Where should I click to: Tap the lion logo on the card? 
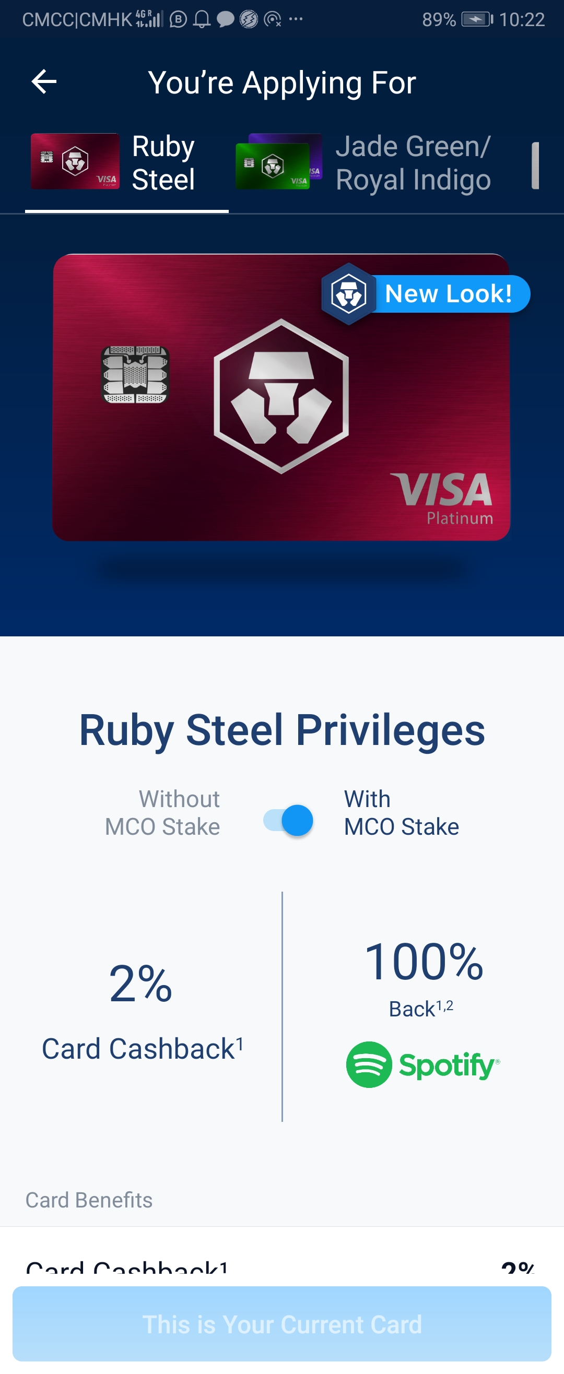281,396
